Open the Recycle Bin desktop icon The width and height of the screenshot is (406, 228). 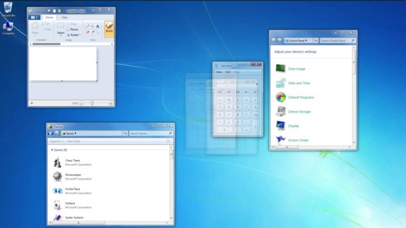pyautogui.click(x=8, y=7)
